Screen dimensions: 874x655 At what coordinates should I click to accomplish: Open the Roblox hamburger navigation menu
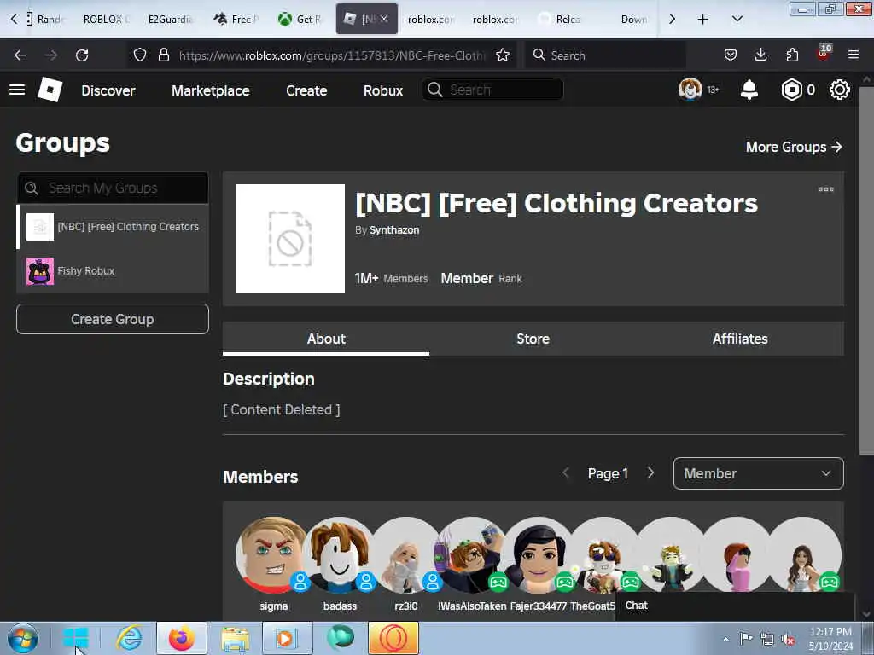click(17, 90)
